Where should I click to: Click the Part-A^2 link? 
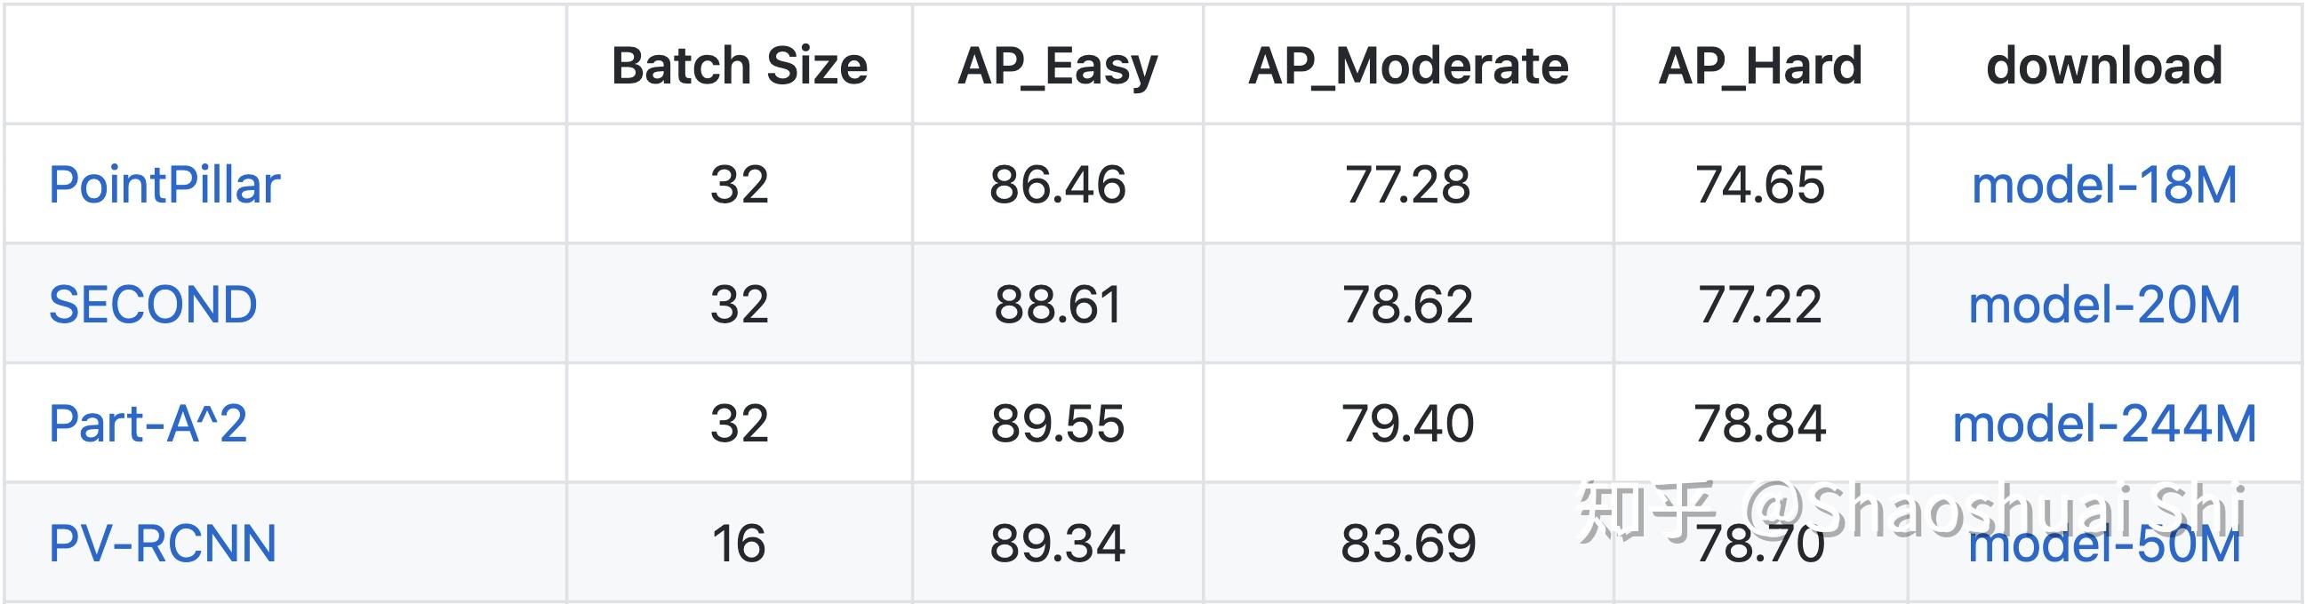click(148, 424)
